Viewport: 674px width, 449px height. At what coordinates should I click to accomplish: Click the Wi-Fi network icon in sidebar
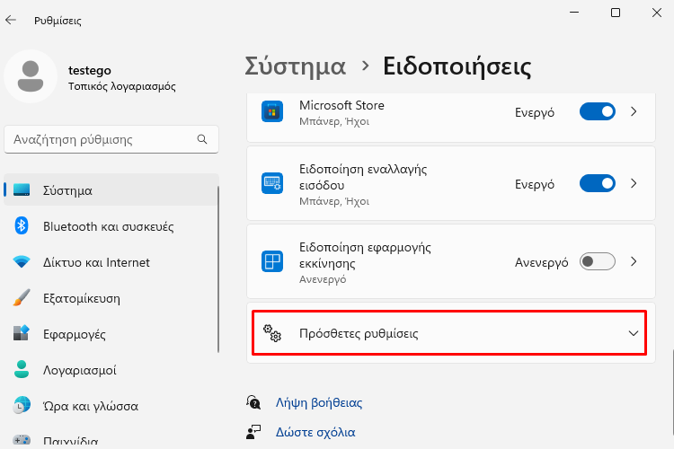[22, 261]
